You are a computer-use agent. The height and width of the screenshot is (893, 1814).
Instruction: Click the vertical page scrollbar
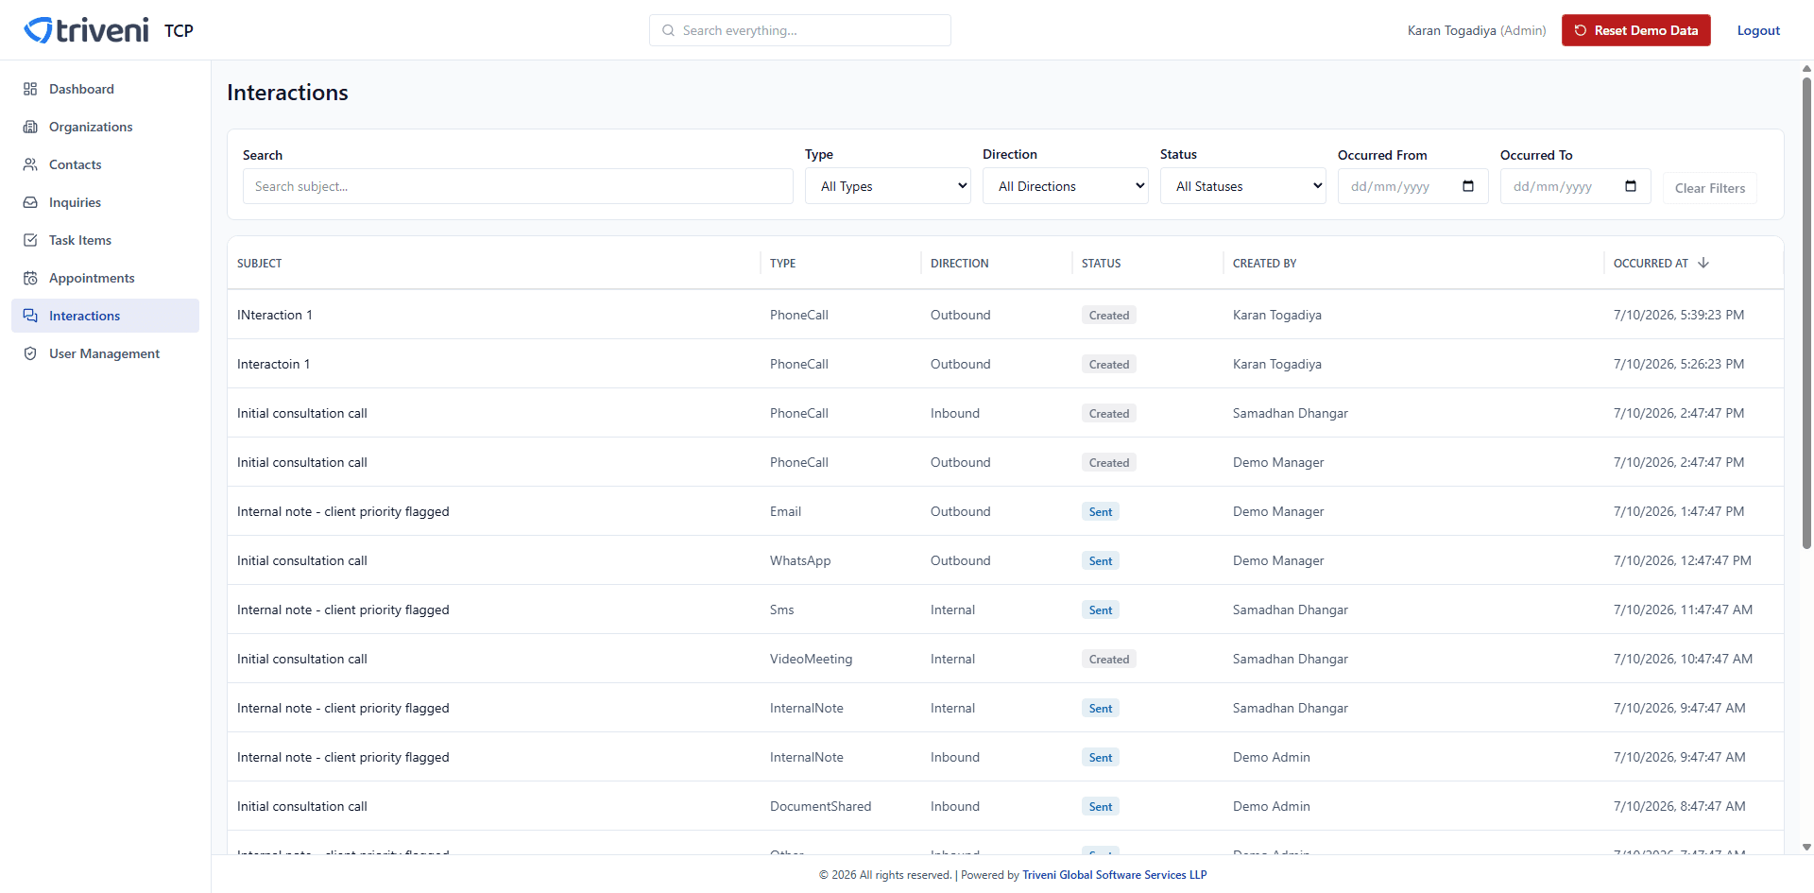point(1806,312)
